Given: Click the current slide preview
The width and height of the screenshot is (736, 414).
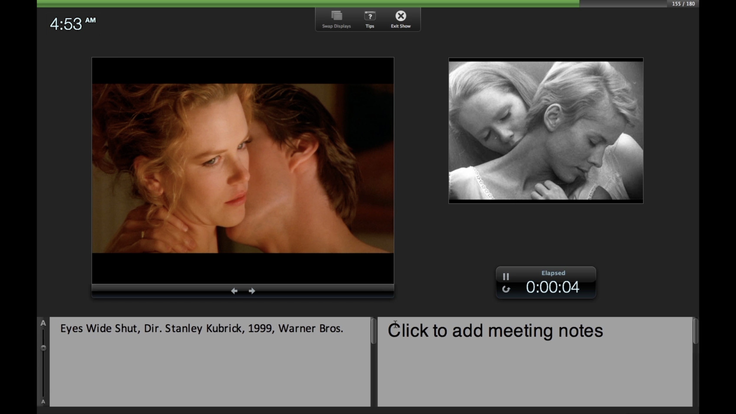Looking at the screenshot, I should click(x=243, y=170).
